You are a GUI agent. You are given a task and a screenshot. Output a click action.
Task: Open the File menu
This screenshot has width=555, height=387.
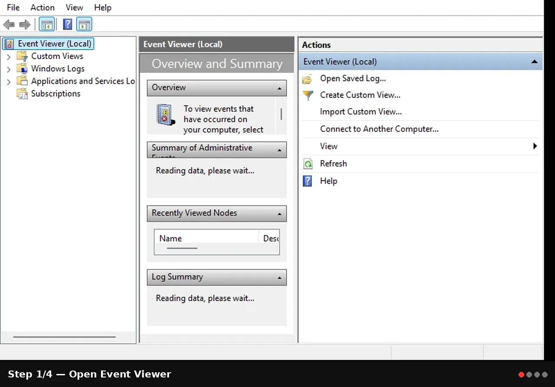tap(13, 7)
